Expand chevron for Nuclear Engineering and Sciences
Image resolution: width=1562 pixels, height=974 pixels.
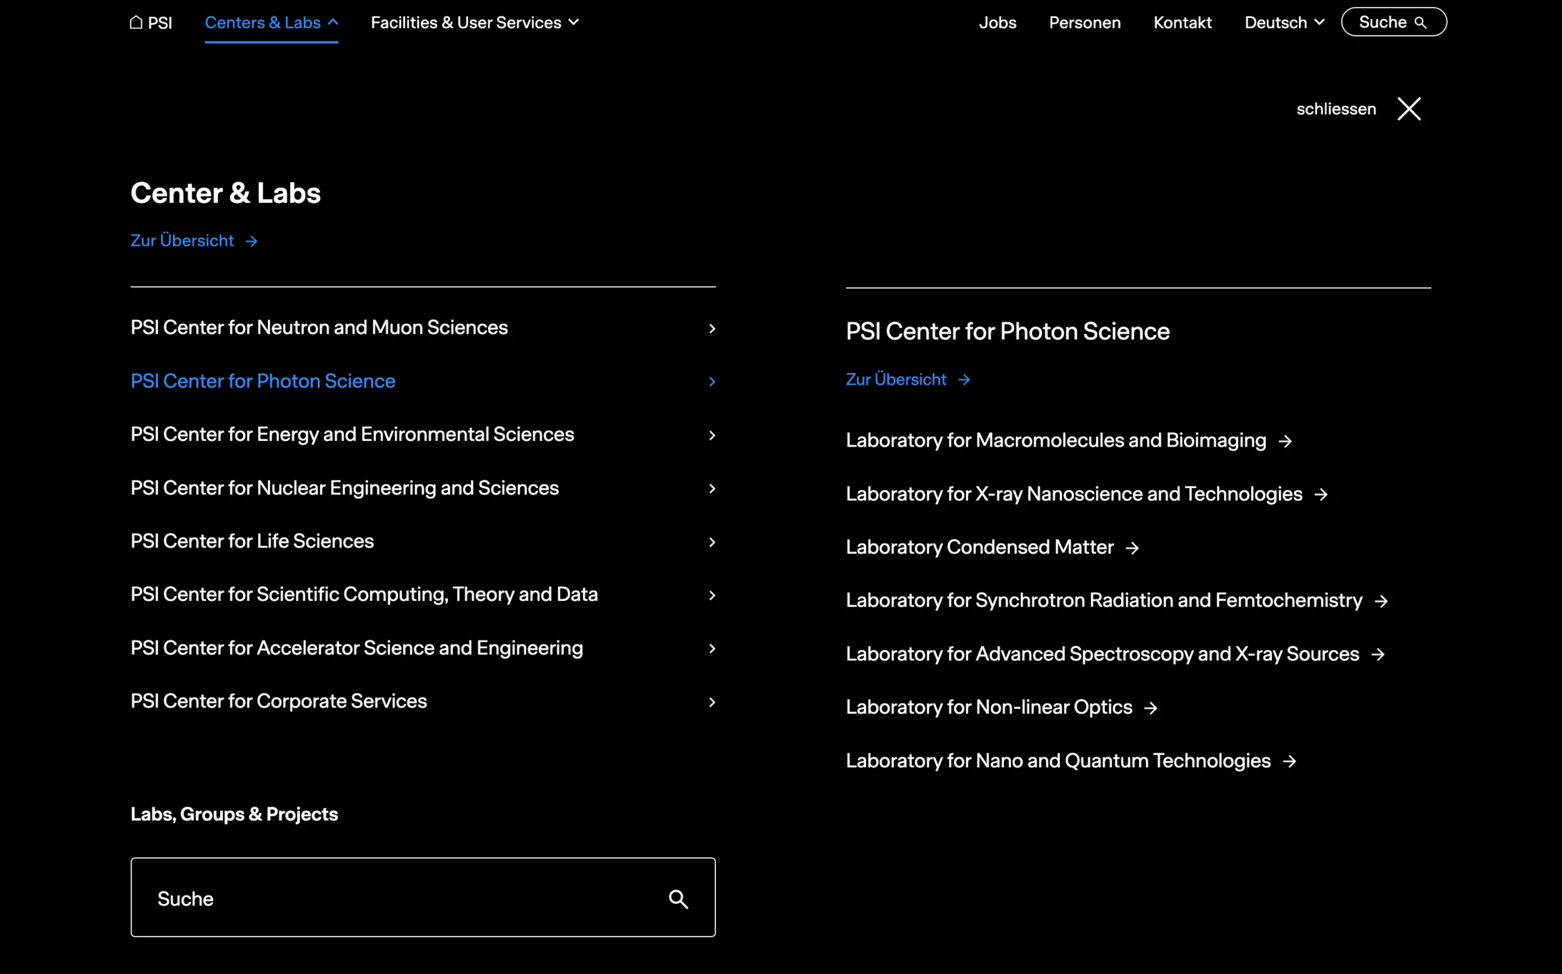coord(712,488)
